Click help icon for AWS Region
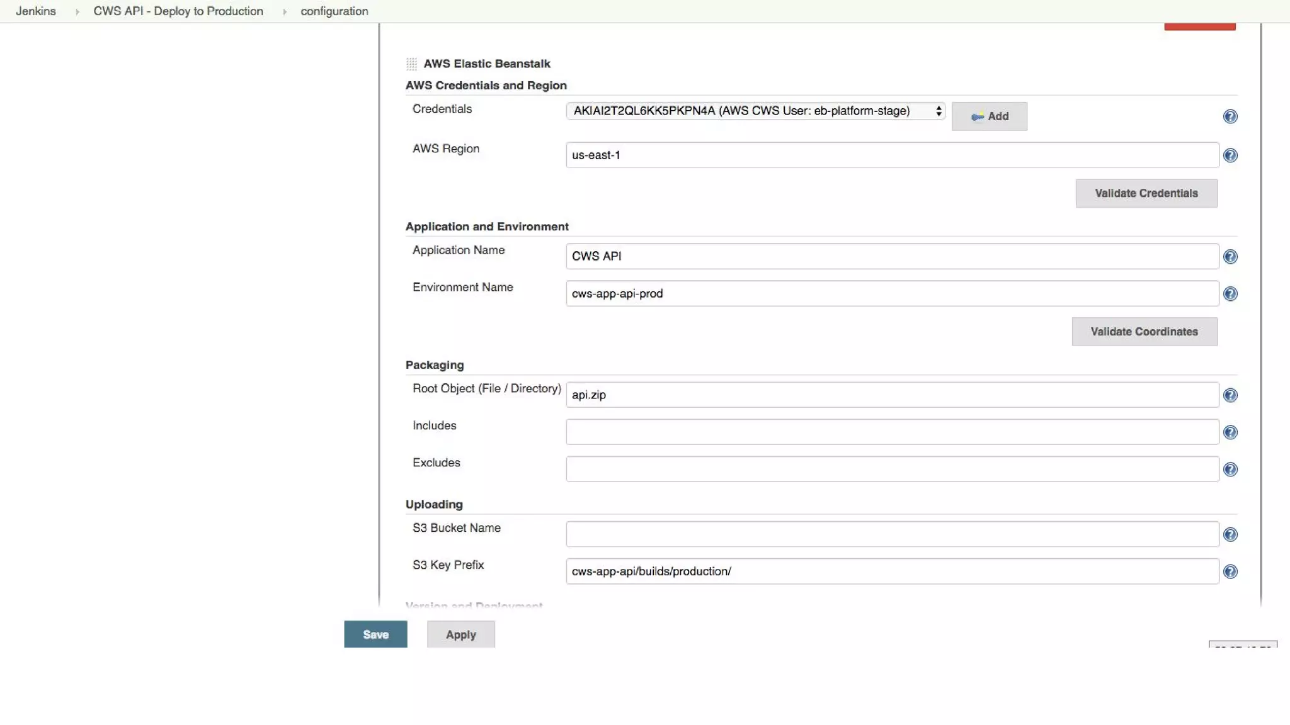 1230,155
